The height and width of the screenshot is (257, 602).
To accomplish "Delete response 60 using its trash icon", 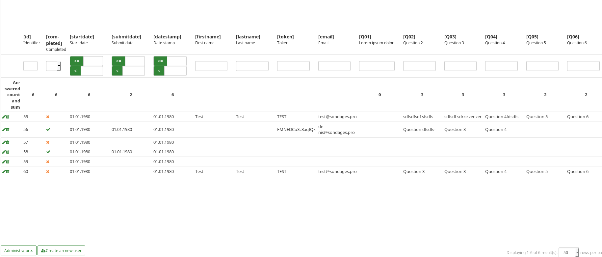I will [8, 172].
